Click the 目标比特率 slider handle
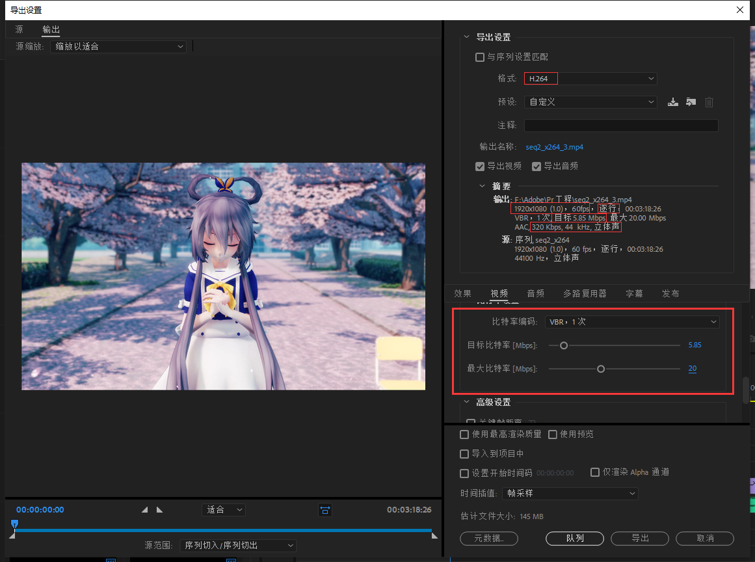Image resolution: width=755 pixels, height=562 pixels. [564, 345]
